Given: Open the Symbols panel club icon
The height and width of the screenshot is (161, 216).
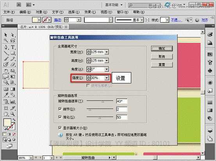Looking at the screenshot, I should (x=210, y=71).
